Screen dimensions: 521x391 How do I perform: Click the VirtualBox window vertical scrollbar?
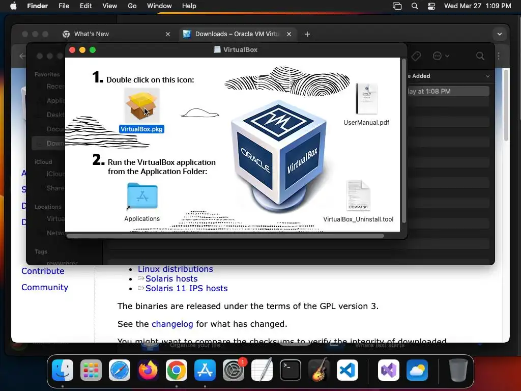point(403,141)
